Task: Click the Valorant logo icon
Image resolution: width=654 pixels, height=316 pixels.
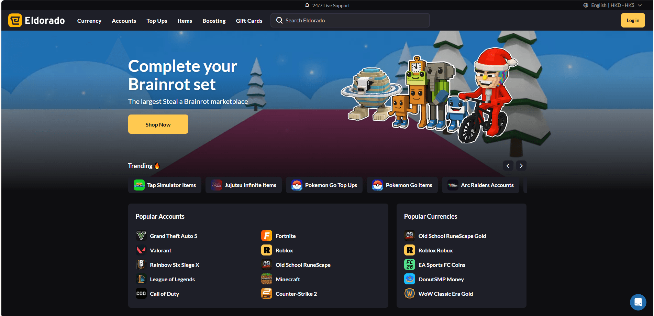Action: pos(141,250)
